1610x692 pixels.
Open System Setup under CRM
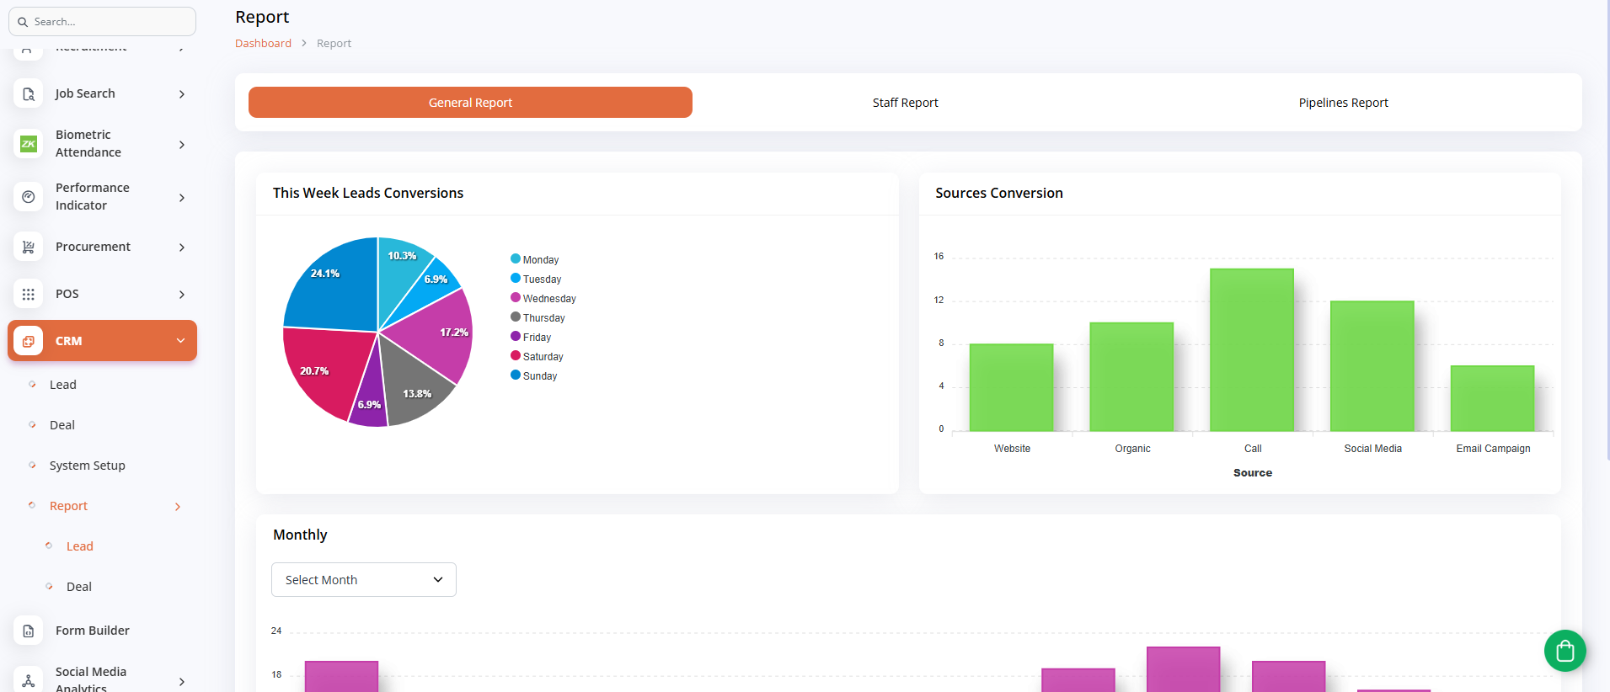tap(87, 466)
